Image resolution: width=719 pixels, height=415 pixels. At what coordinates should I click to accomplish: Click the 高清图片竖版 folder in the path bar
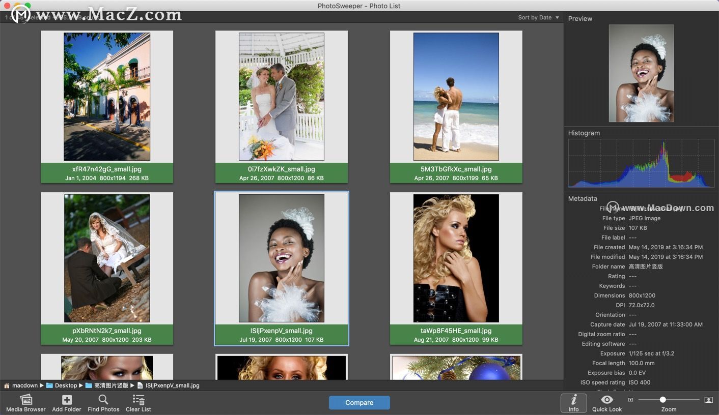pos(111,386)
